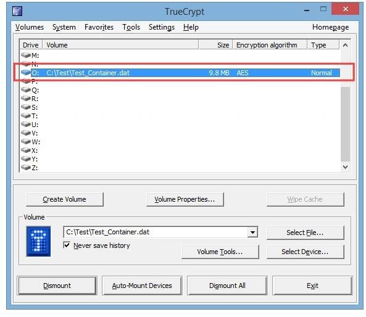
Task: Uncheck Never save history checkbox
Action: pos(67,245)
